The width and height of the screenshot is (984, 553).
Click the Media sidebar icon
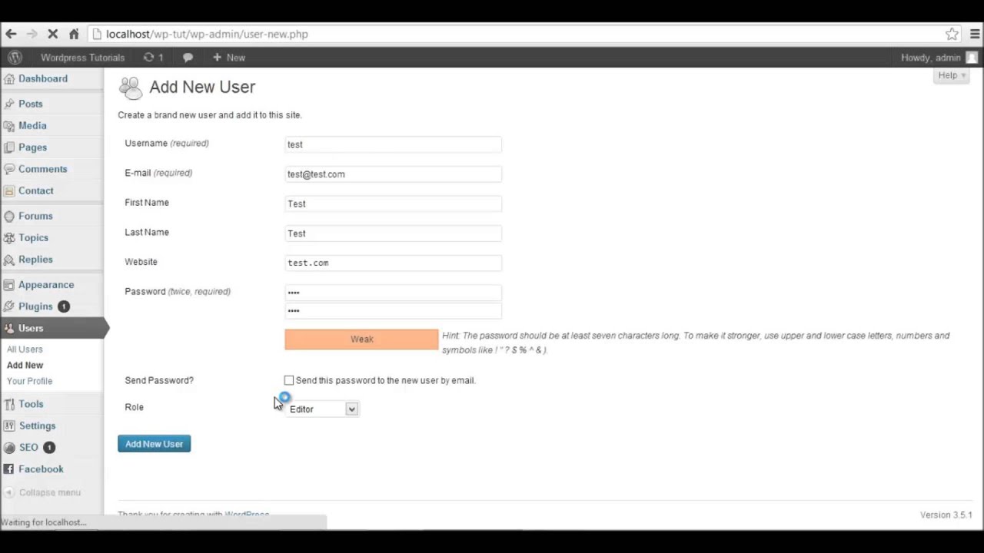click(8, 125)
